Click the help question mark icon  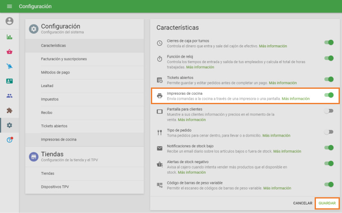tap(9, 140)
